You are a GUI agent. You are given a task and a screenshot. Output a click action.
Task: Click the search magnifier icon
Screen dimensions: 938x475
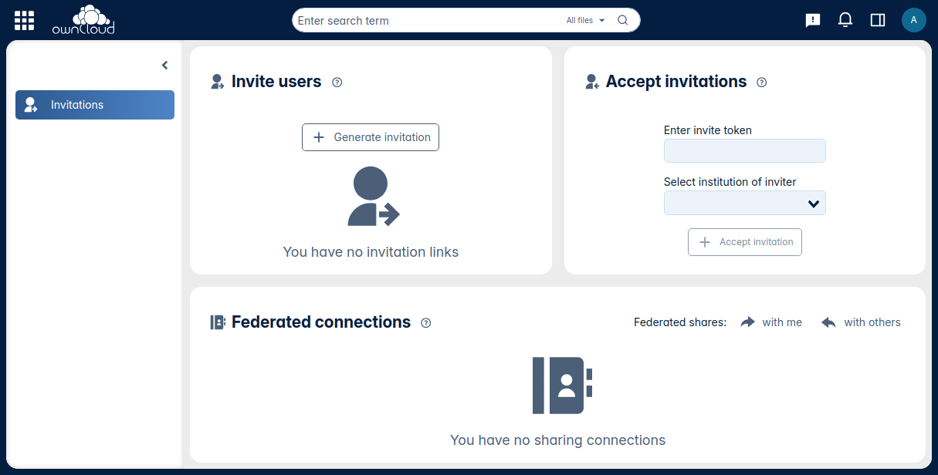[622, 20]
